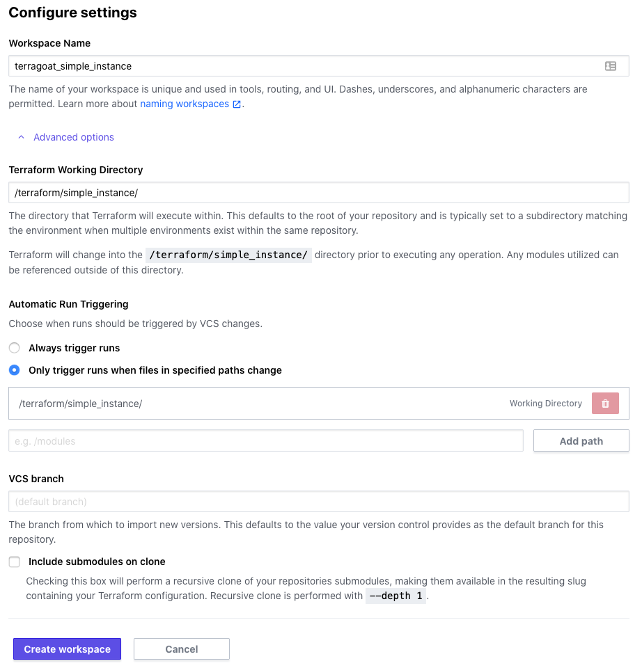Open the naming workspaces link
642x668 pixels.
tap(185, 104)
